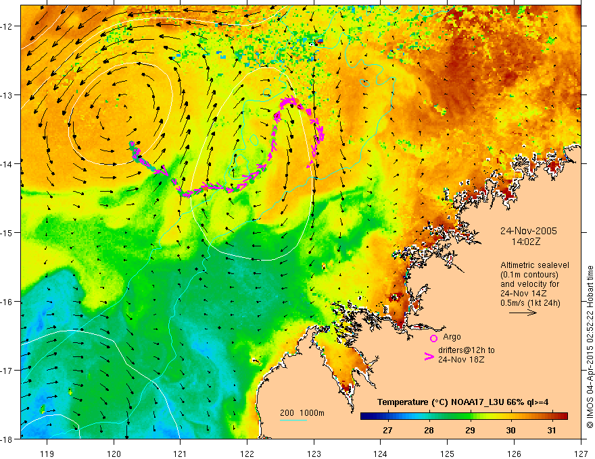Click the longitude axis label '122'
595x459 pixels.
247,454
